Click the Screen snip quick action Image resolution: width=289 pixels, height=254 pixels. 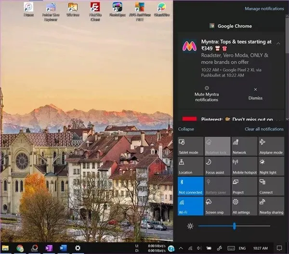tap(217, 206)
